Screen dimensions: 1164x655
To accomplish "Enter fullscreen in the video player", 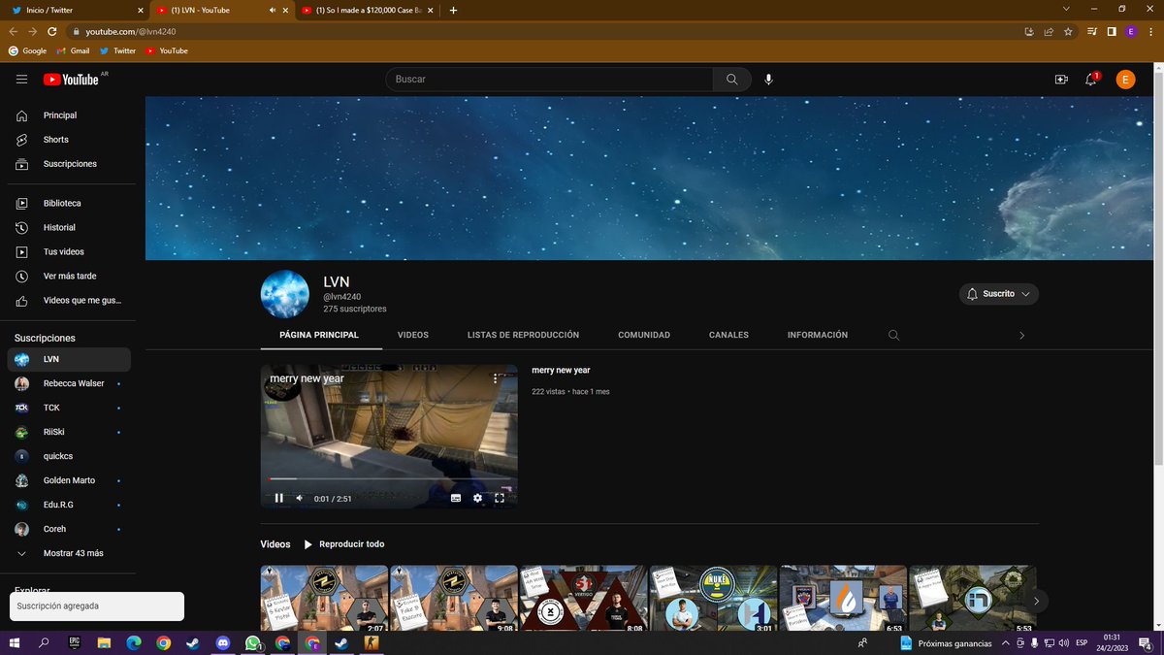I will (500, 498).
